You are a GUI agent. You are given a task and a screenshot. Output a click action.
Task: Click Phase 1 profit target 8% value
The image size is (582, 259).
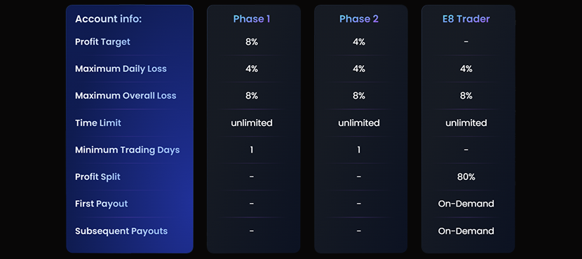click(252, 42)
